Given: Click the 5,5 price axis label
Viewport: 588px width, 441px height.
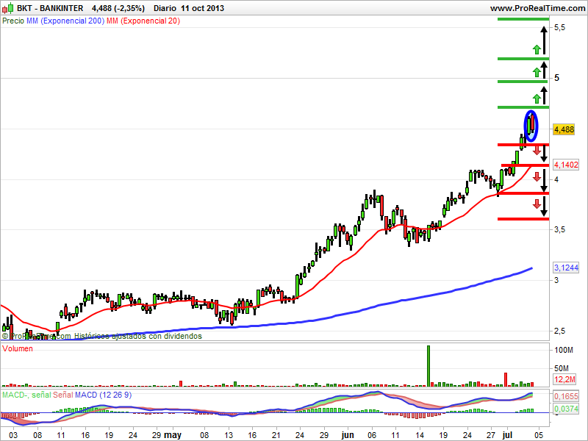Looking at the screenshot, I should [559, 28].
